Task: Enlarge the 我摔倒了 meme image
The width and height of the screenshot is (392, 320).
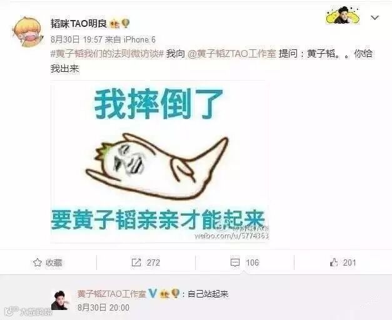Action: (159, 161)
